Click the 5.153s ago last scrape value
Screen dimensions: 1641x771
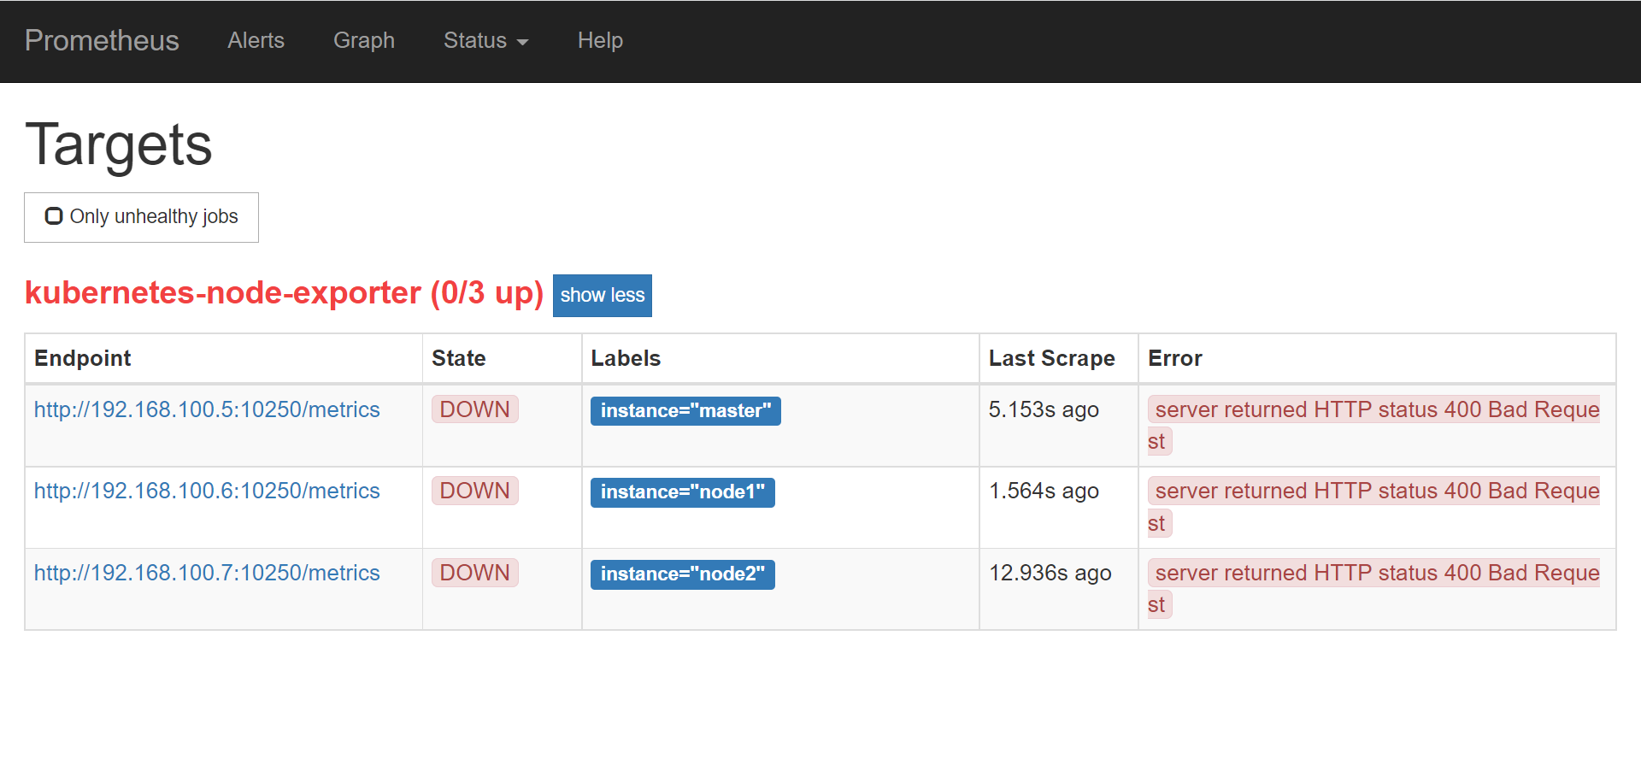pos(1044,409)
